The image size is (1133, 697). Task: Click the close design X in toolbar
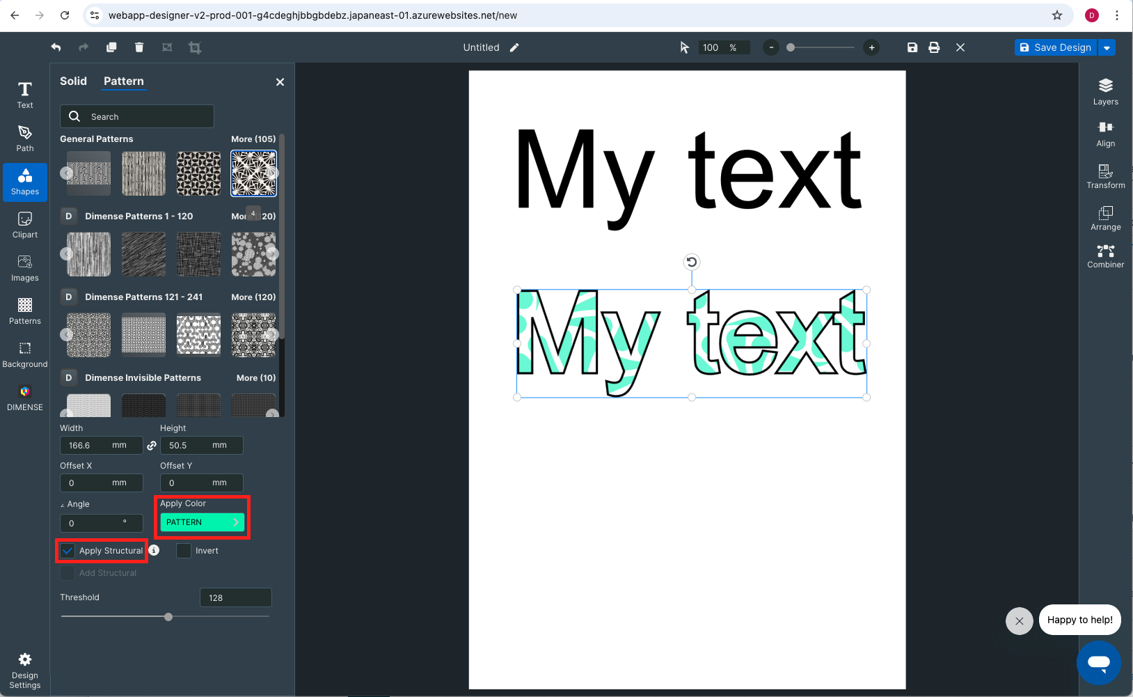click(x=960, y=47)
